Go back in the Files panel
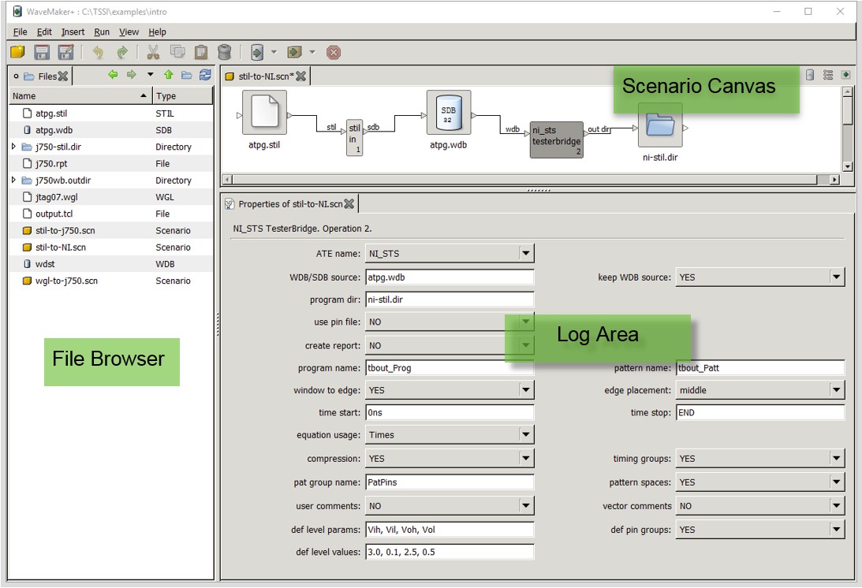 (x=114, y=75)
